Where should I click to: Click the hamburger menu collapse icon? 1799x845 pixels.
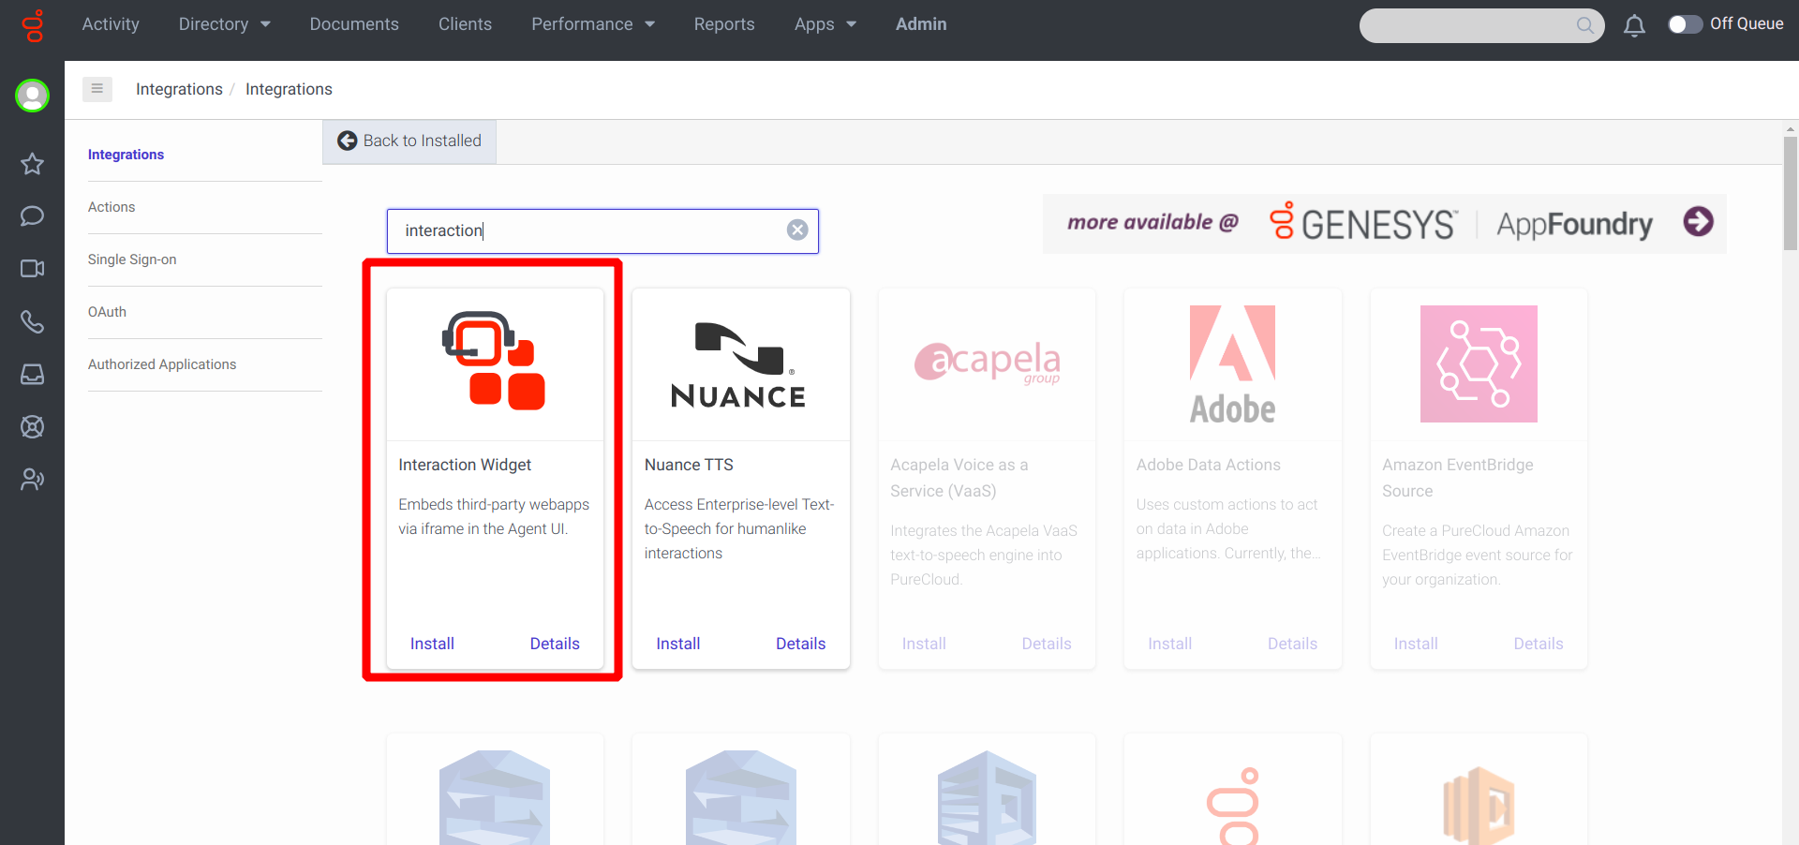97,89
